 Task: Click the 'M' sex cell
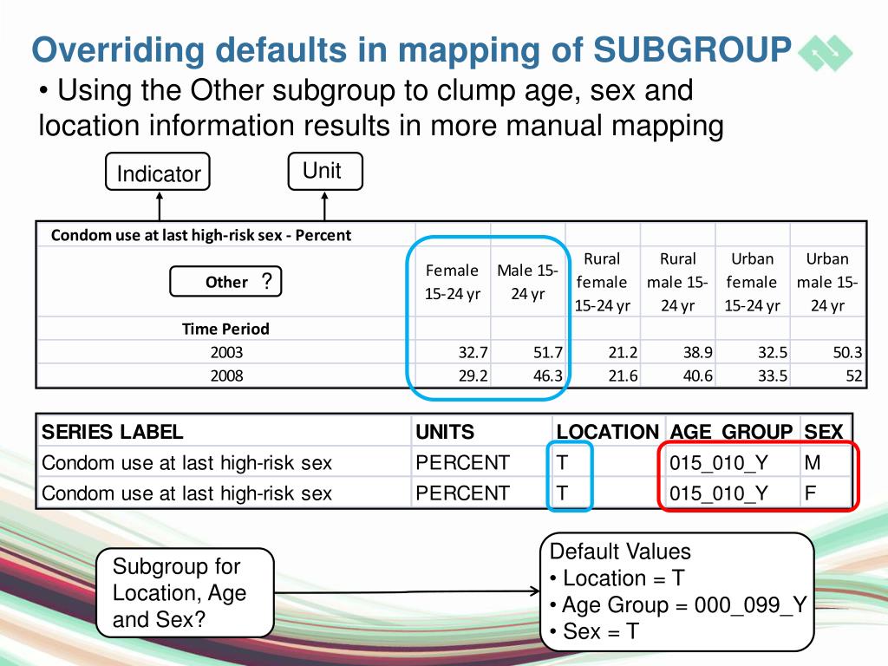813,463
